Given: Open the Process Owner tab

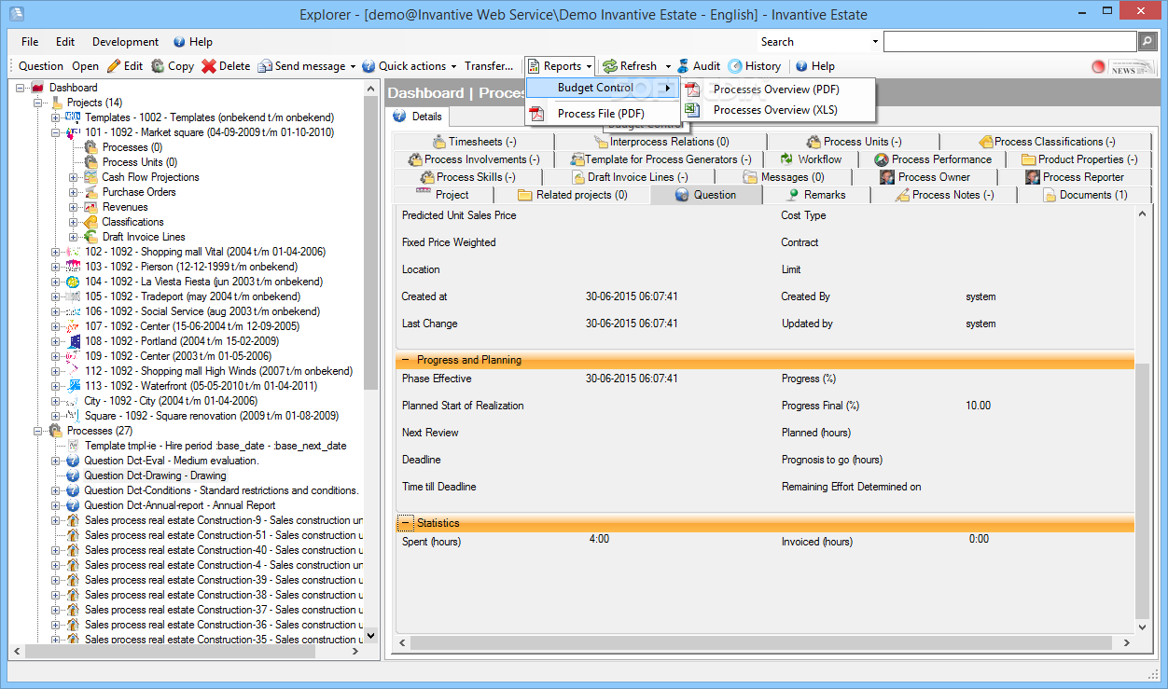Looking at the screenshot, I should point(925,177).
